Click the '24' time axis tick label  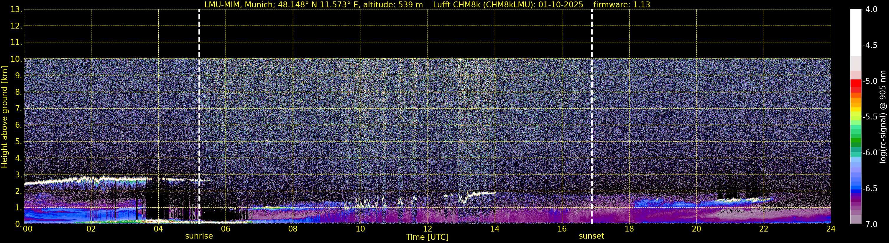click(831, 229)
